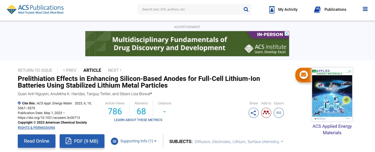Click the magnifying glass search icon
The height and width of the screenshot is (152, 375).
tap(246, 9)
